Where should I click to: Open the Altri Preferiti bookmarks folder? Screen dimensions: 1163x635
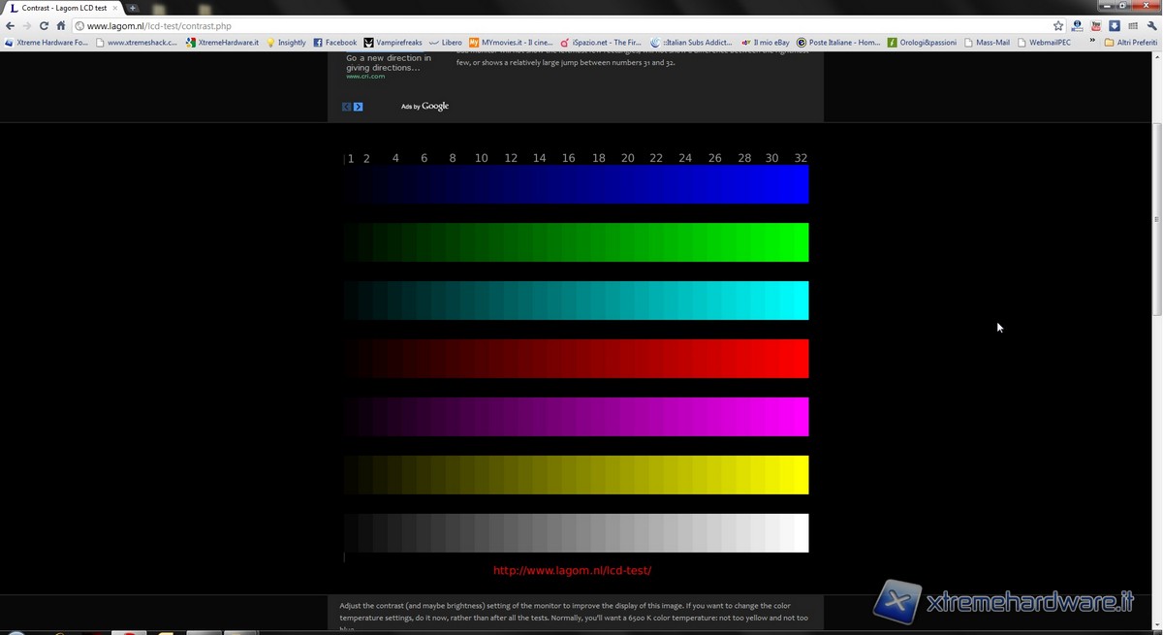[1130, 43]
